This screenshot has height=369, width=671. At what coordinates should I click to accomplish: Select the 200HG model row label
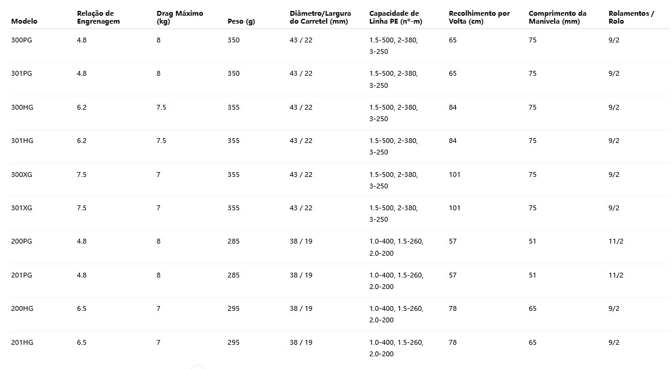click(22, 308)
